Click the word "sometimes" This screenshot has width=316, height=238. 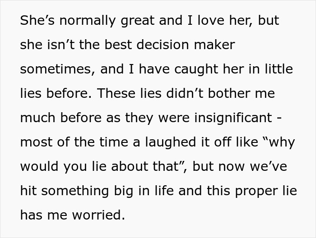coord(56,70)
